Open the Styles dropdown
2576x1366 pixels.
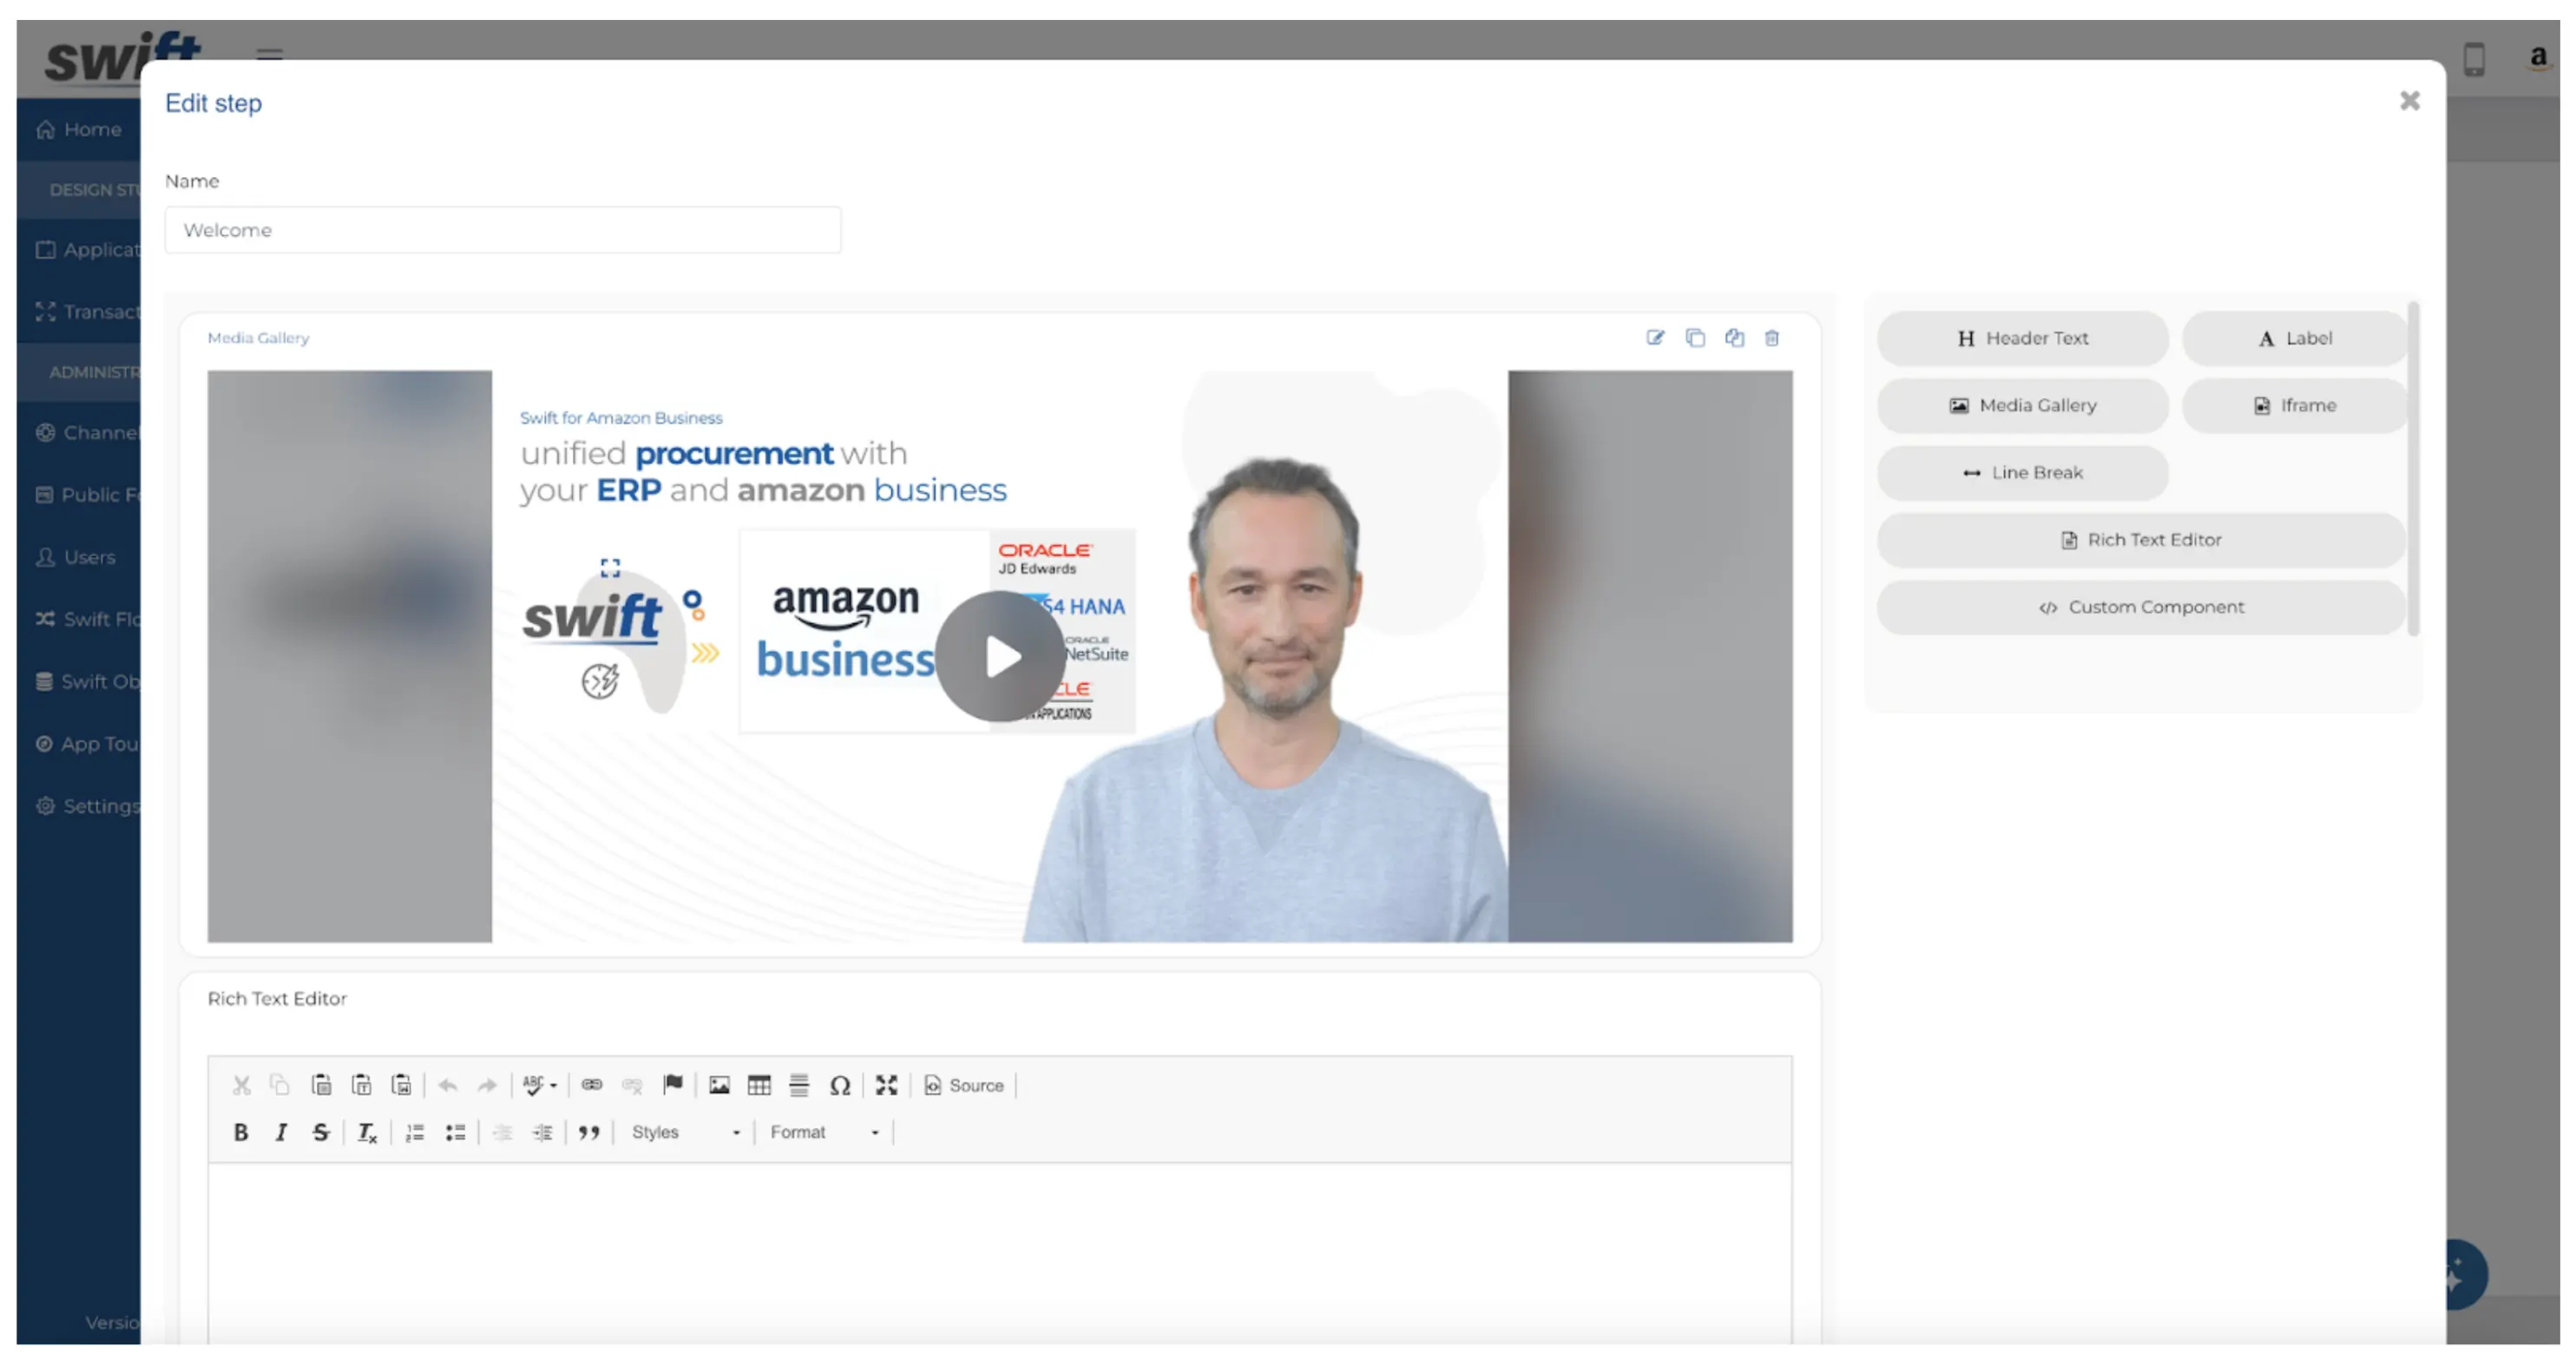point(685,1132)
